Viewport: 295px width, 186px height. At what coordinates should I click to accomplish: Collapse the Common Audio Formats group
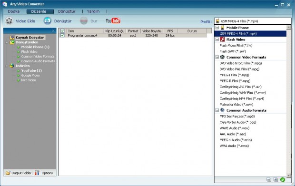[x=217, y=110]
